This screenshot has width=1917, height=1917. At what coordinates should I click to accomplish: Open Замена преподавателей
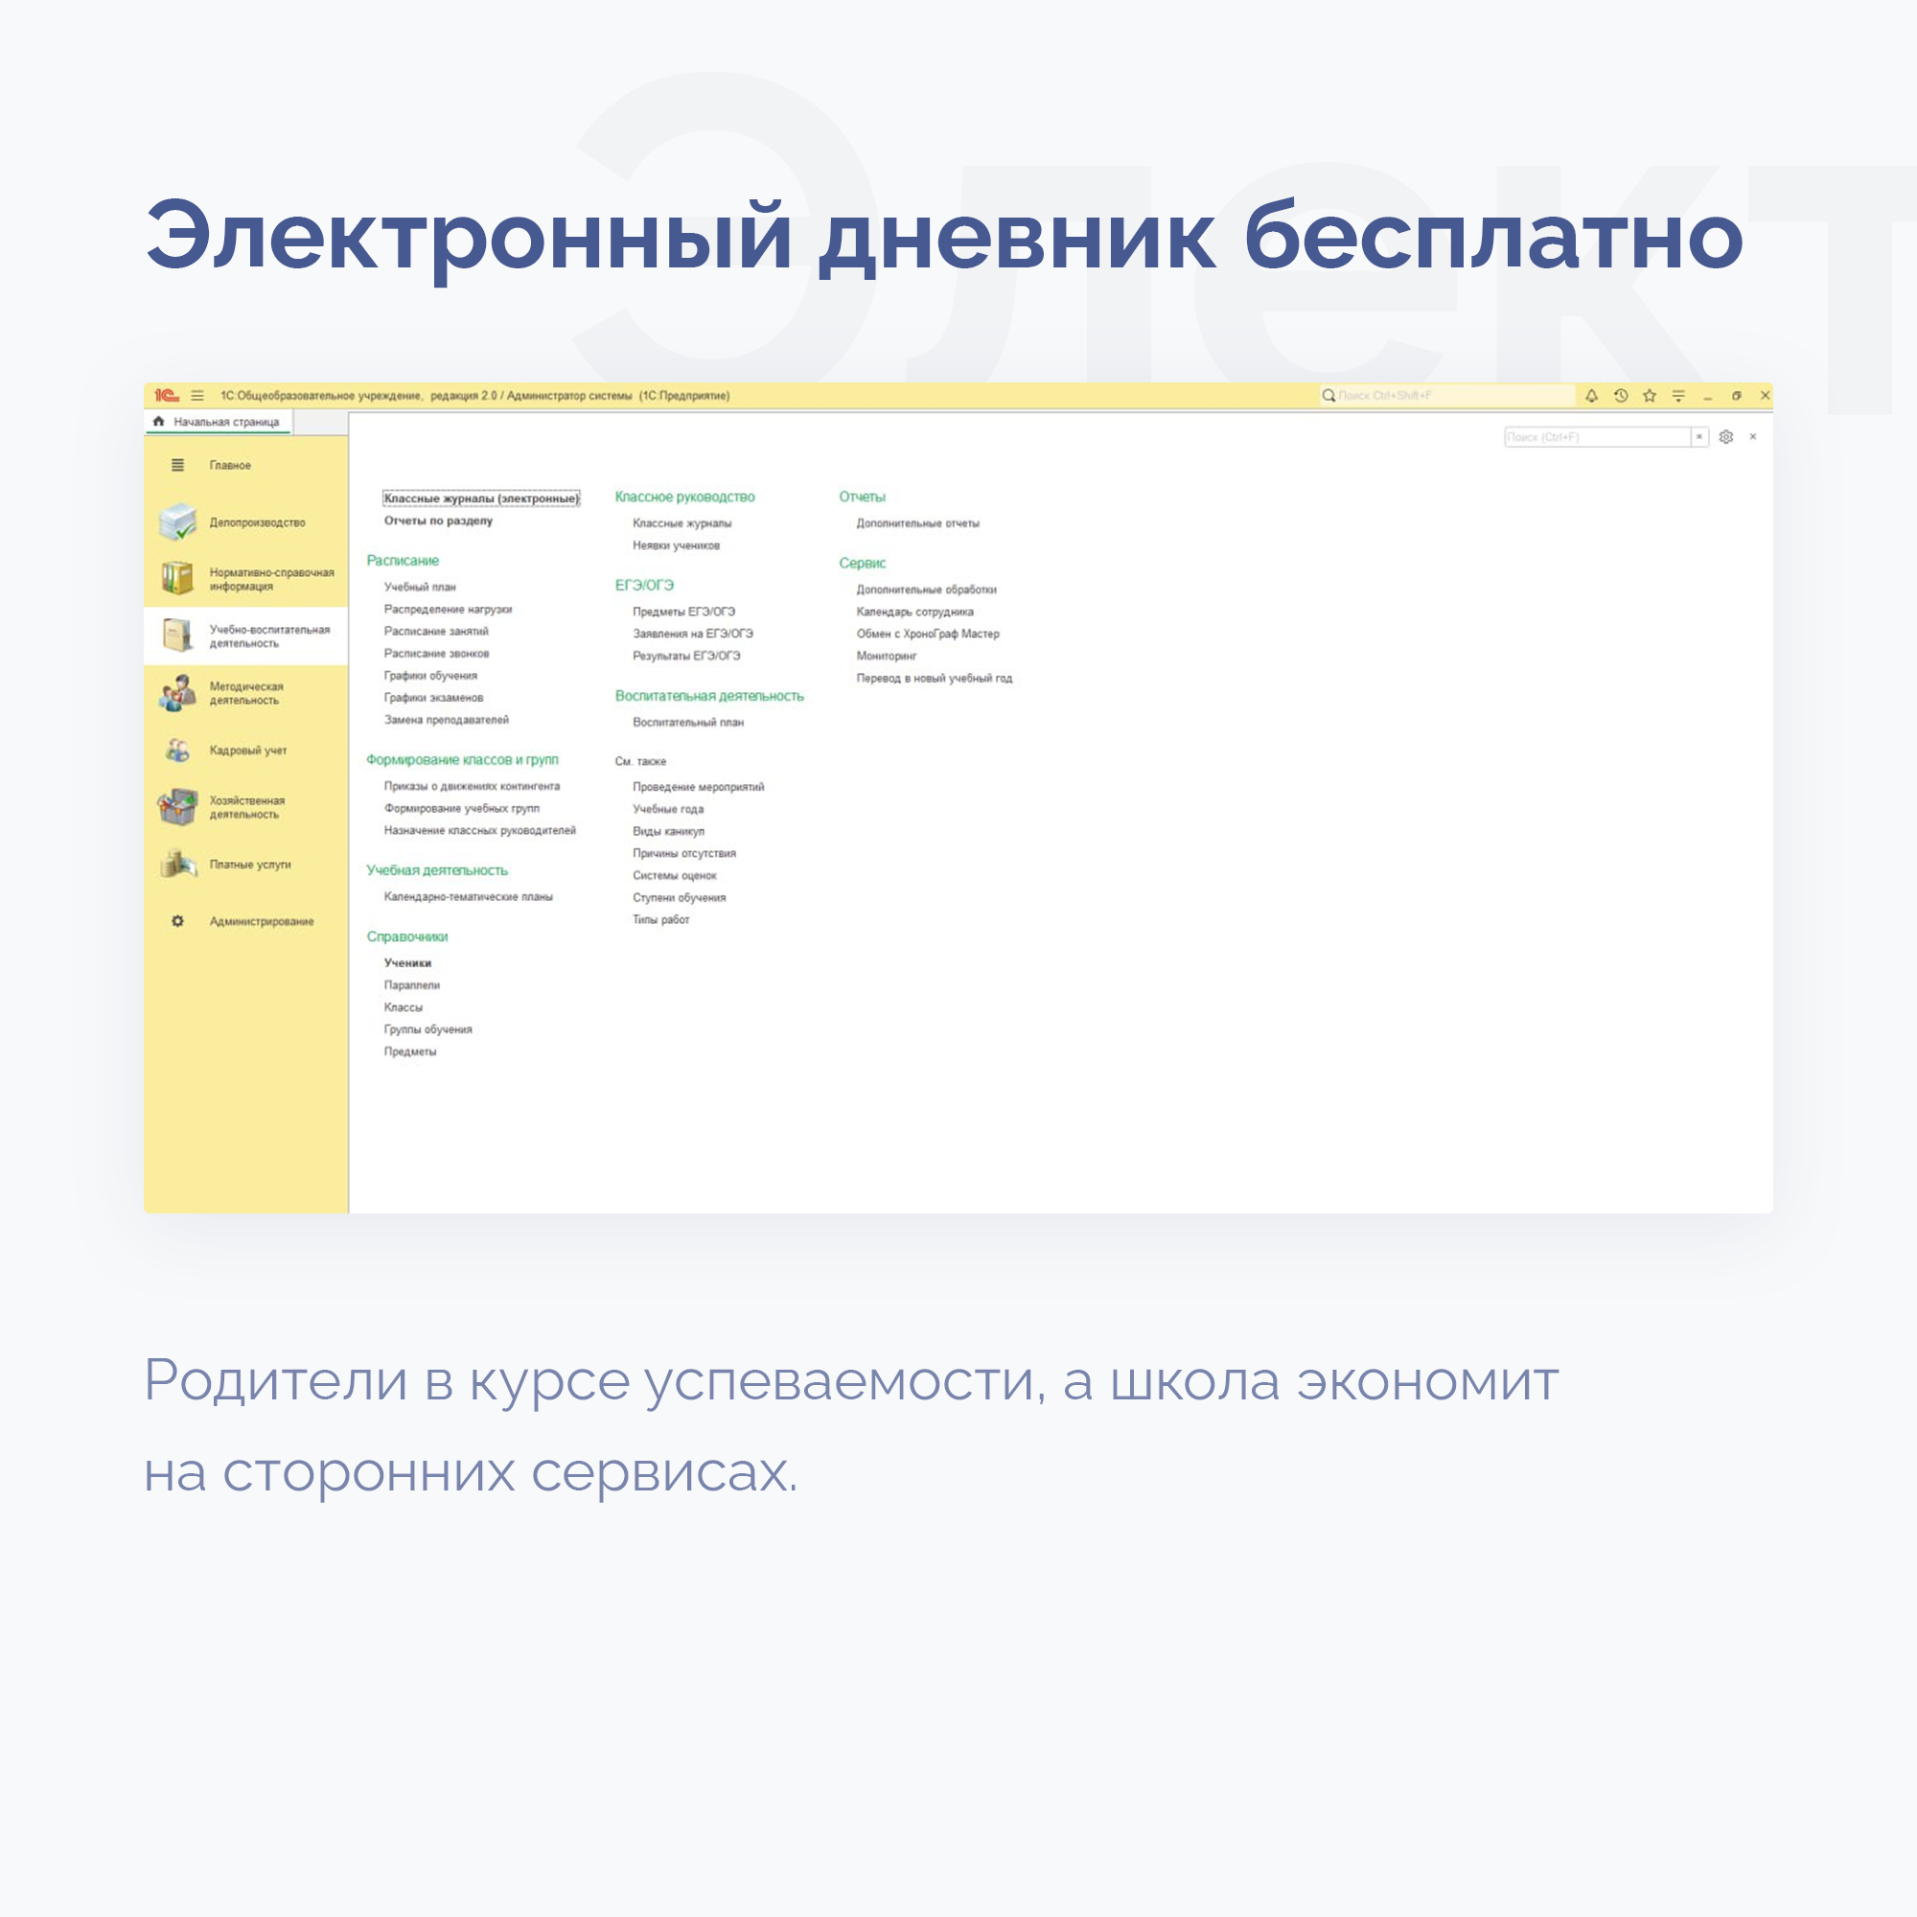447,720
